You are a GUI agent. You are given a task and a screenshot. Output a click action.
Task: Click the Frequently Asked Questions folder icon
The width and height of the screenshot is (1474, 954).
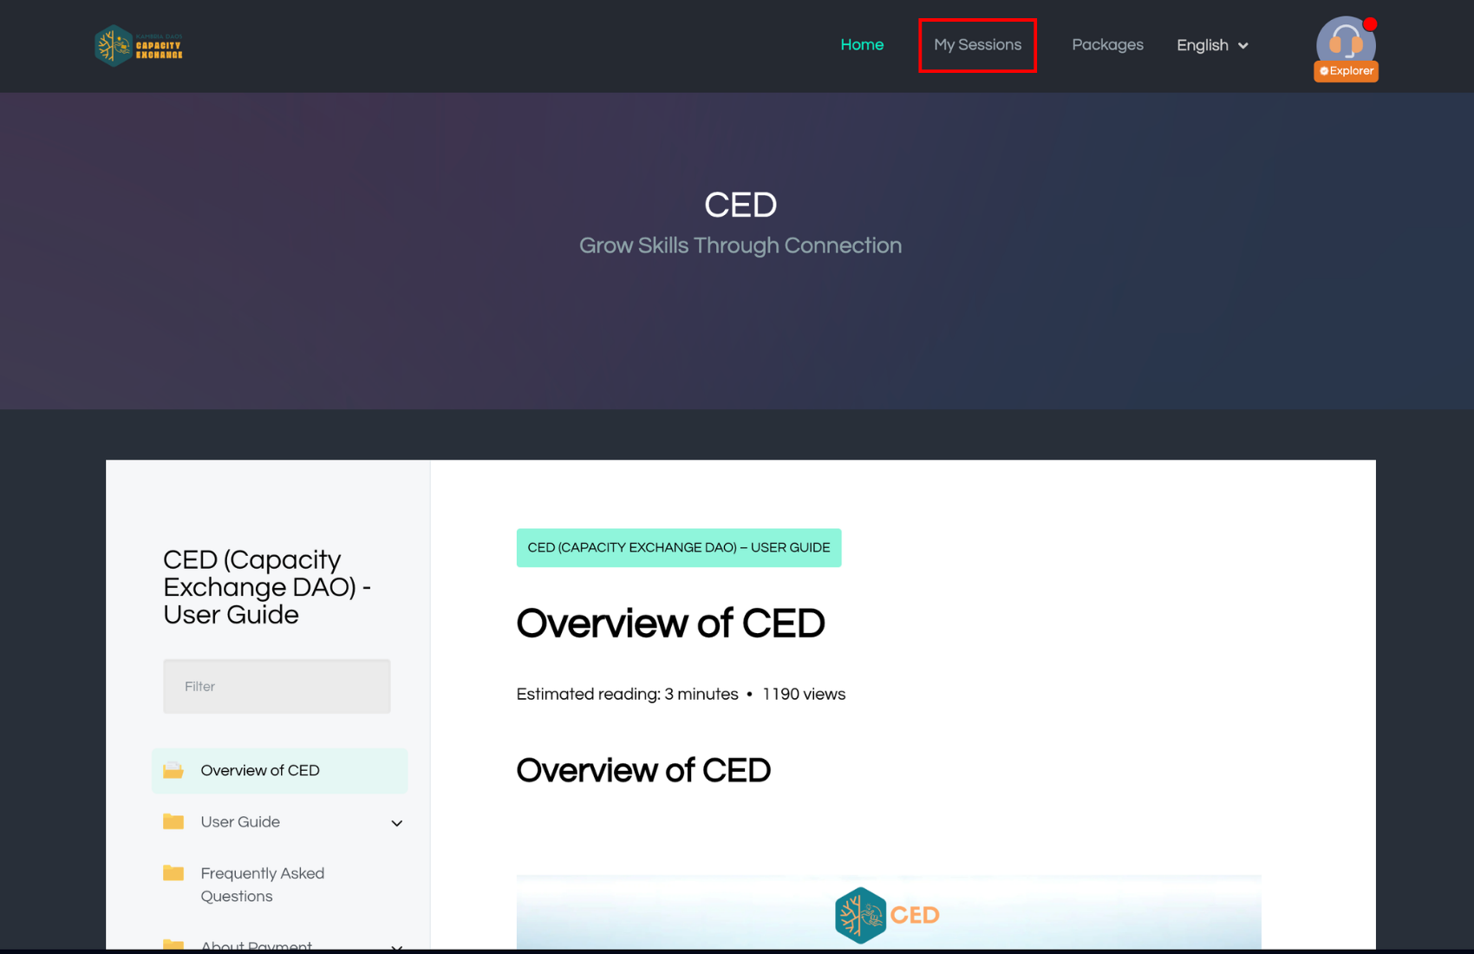pyautogui.click(x=173, y=873)
